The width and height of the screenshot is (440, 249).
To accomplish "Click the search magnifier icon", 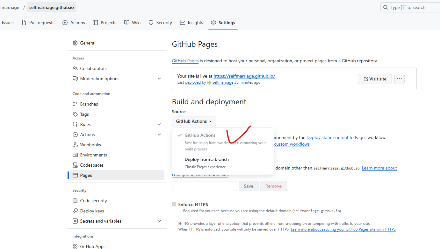I will [386, 7].
